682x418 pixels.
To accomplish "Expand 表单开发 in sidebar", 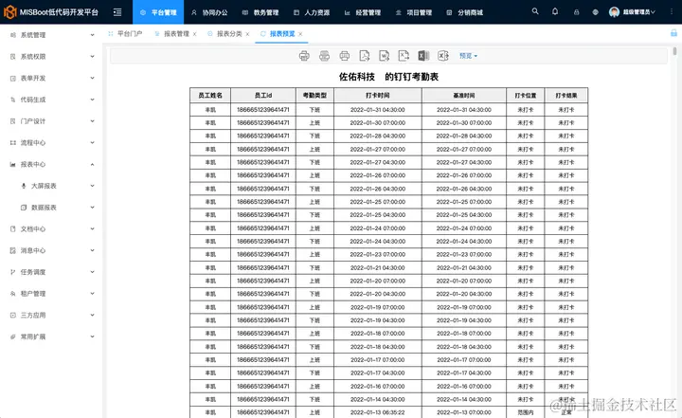I will click(52, 78).
